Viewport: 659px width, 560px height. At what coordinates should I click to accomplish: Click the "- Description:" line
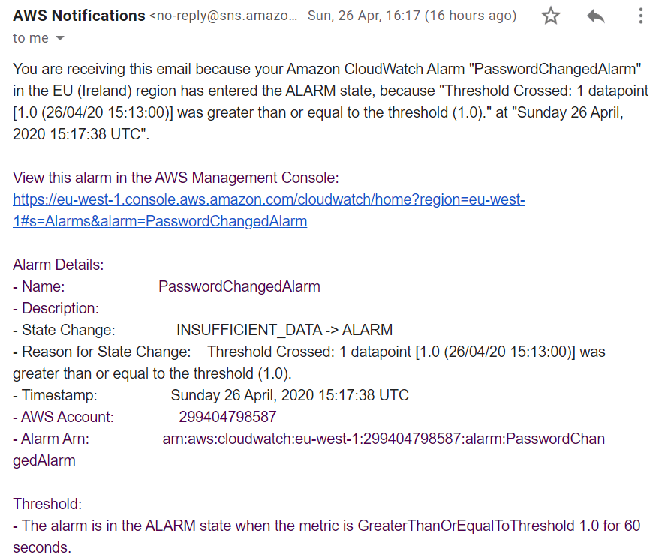point(56,308)
